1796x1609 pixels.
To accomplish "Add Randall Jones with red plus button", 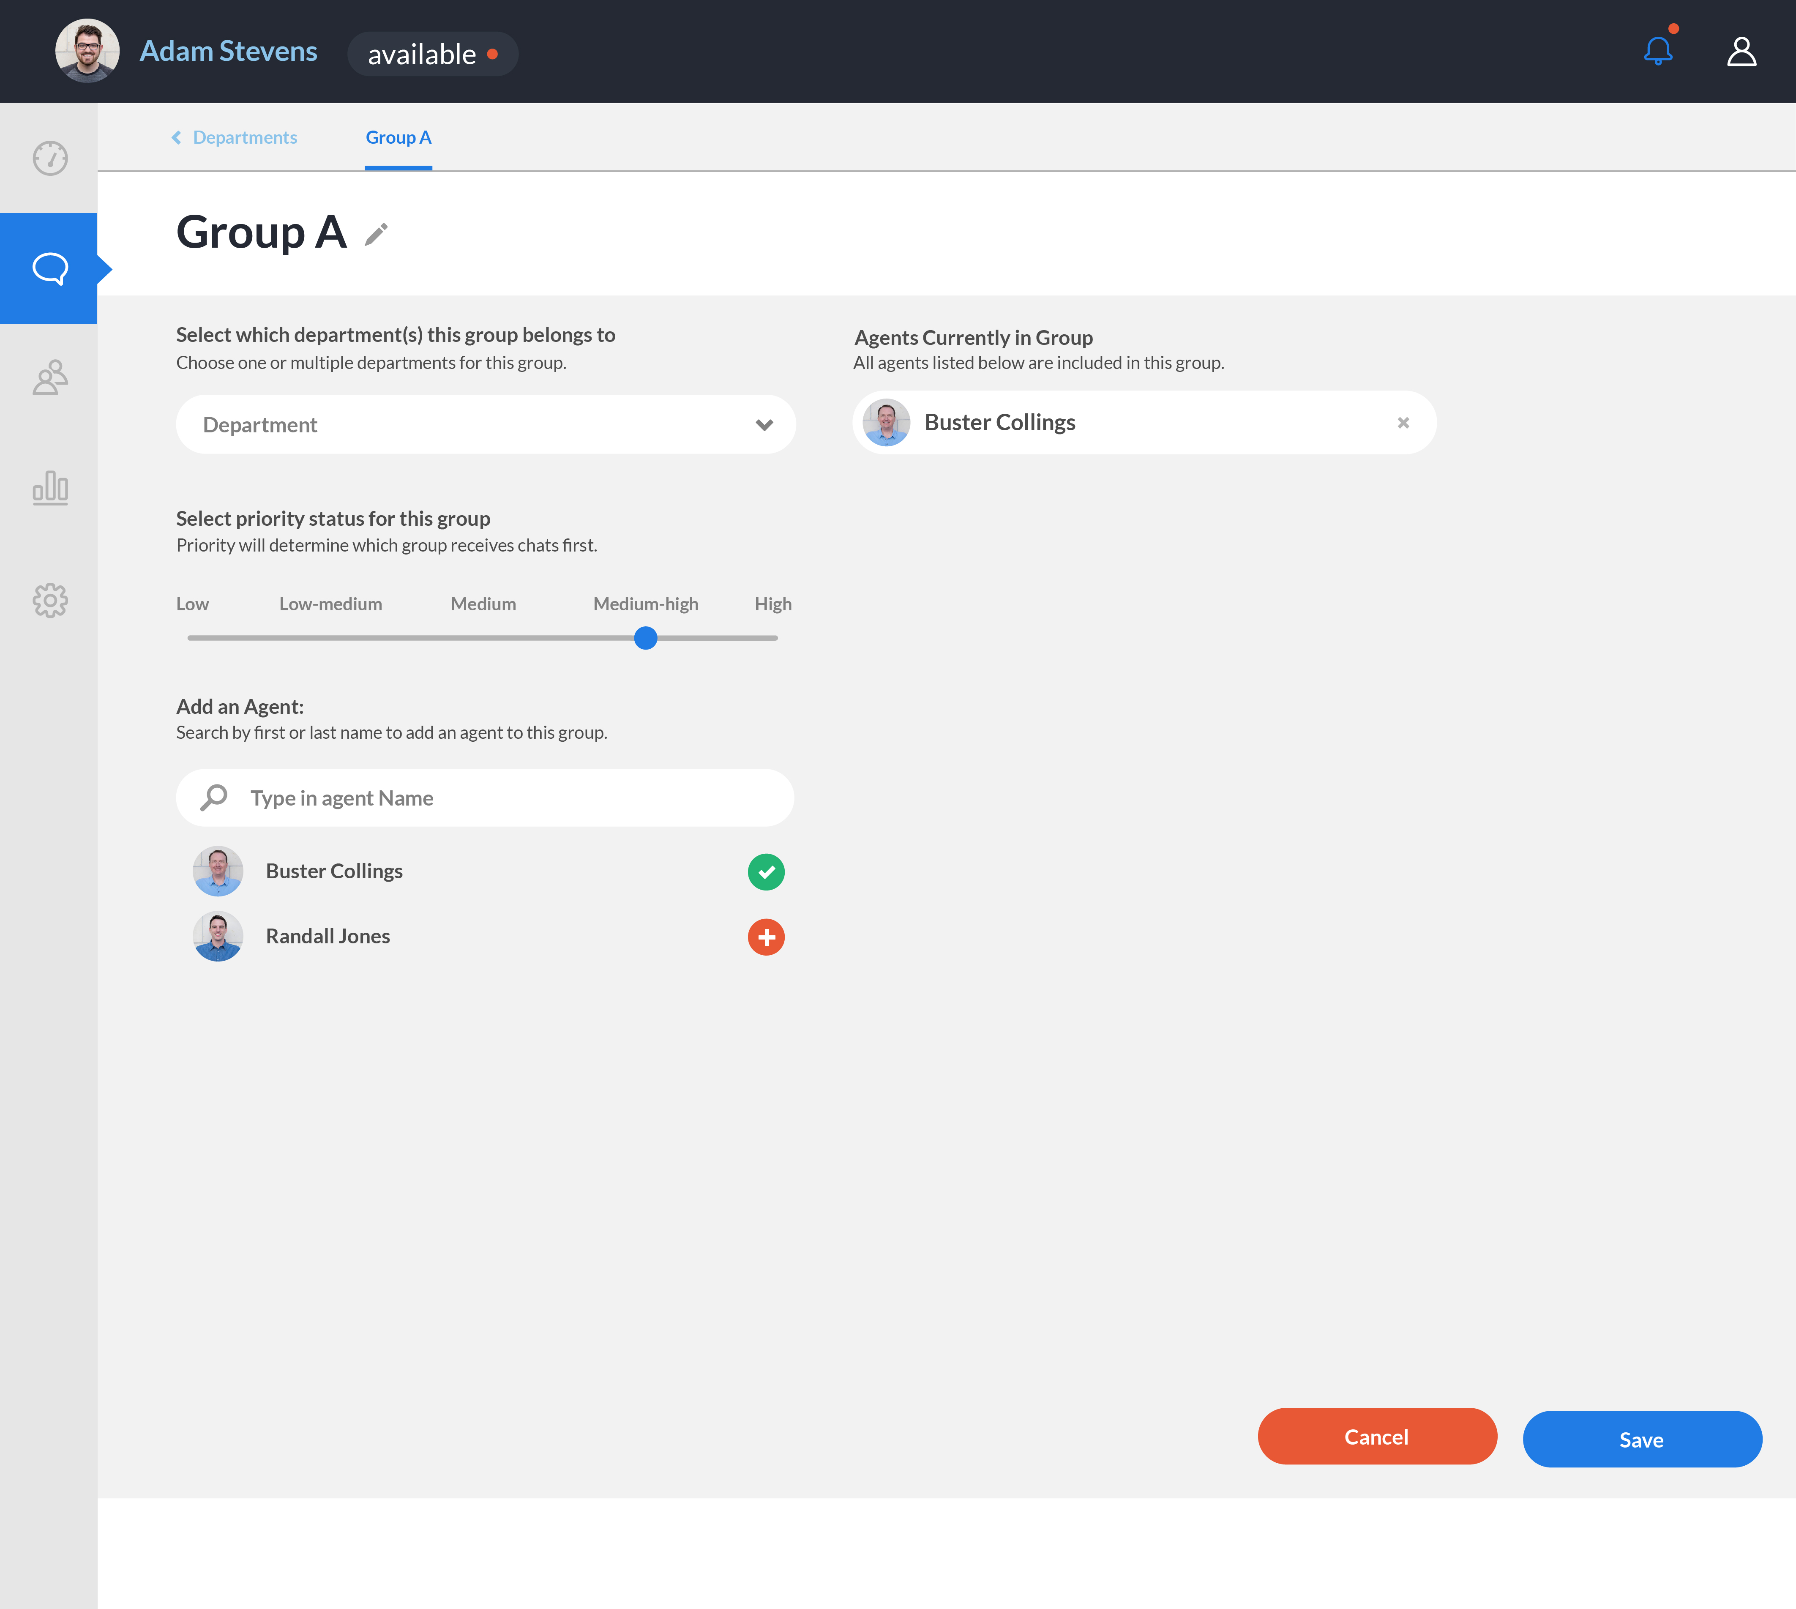I will tap(765, 937).
